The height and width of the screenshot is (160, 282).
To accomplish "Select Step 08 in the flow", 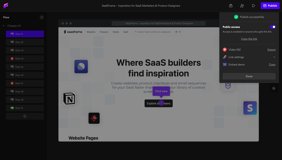I will [x=25, y=91].
